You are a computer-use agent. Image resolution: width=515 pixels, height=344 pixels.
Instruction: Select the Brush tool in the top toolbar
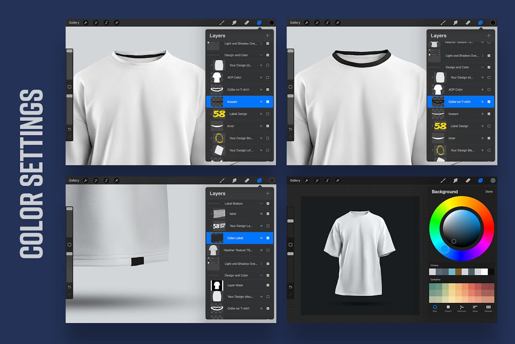[222, 22]
